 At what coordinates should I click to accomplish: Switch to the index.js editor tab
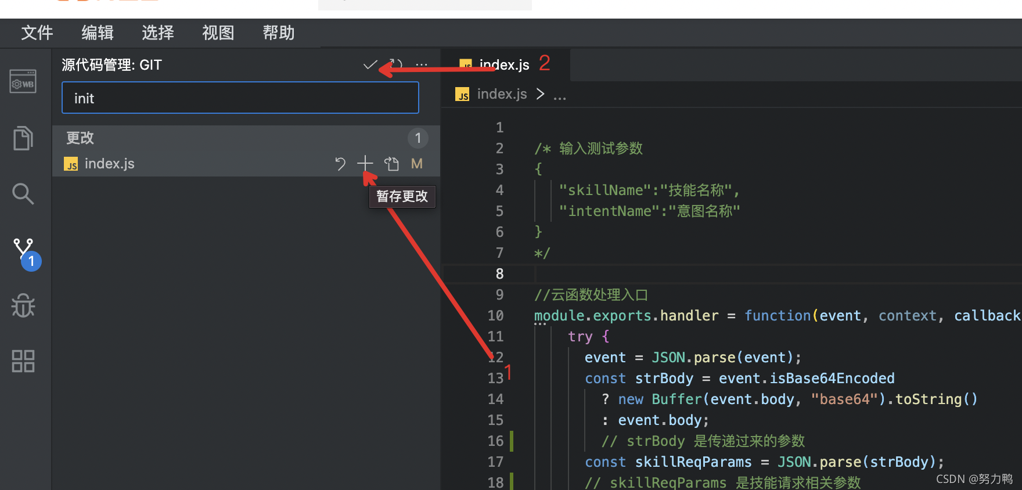tap(505, 65)
